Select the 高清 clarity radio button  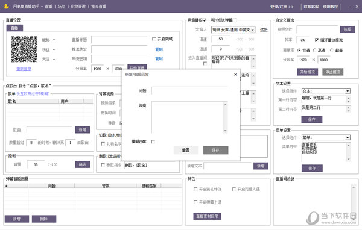click(x=314, y=50)
